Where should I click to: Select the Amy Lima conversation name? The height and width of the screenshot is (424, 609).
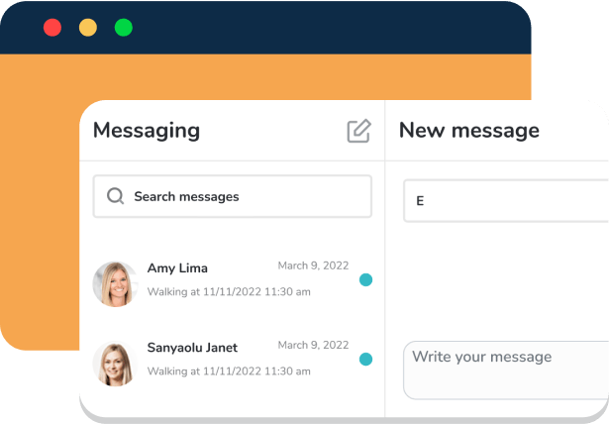coord(177,268)
